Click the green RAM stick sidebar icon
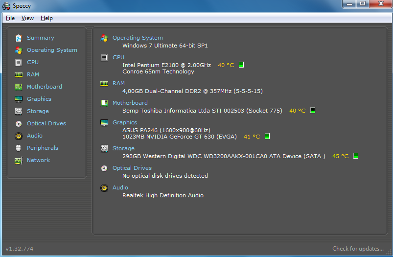The image size is (393, 257). coord(19,74)
